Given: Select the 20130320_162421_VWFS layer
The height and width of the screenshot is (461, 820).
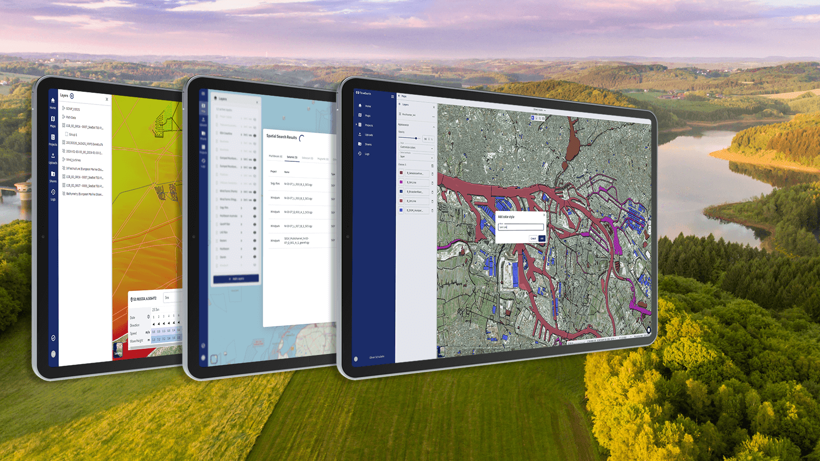Looking at the screenshot, I should (x=84, y=144).
